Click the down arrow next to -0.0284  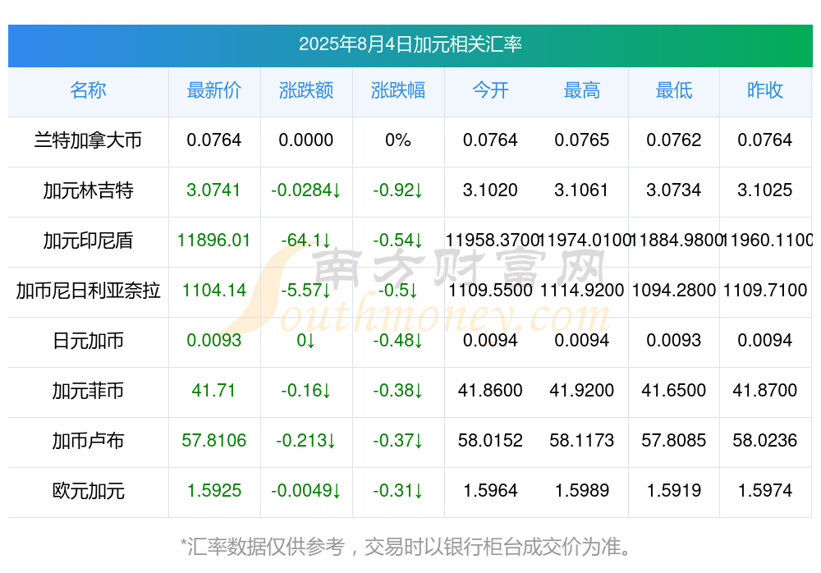pos(337,190)
